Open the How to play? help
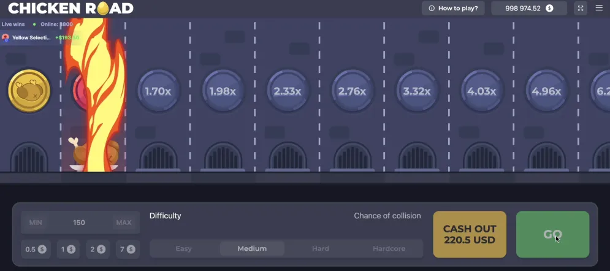The image size is (610, 271). pos(453,8)
